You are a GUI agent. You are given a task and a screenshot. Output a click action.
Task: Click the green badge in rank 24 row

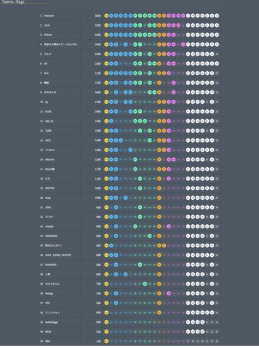(x=150, y=236)
